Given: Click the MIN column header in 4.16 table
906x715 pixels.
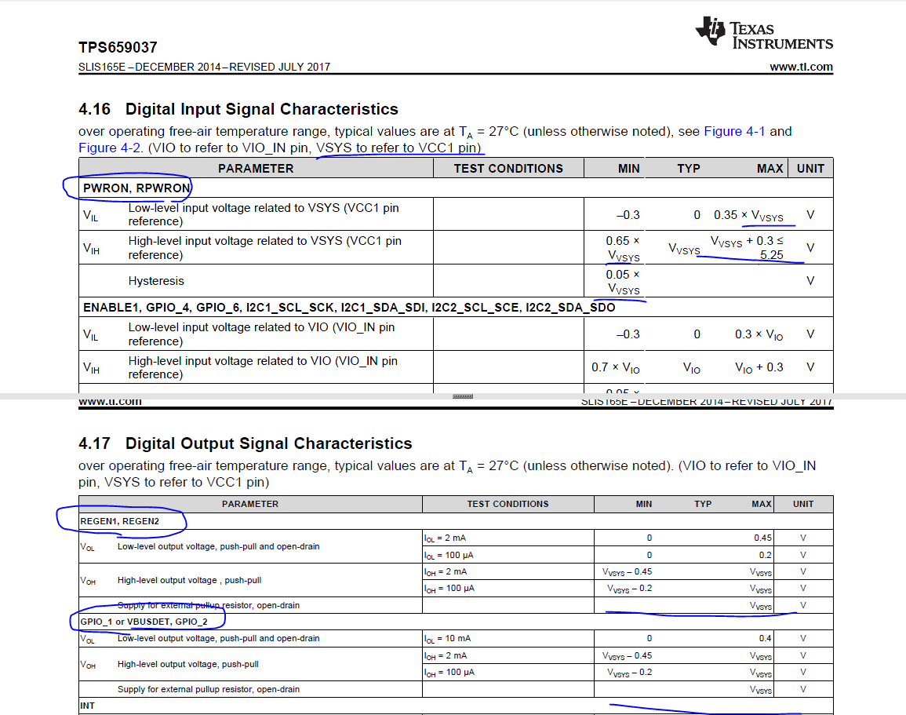Looking at the screenshot, I should (x=628, y=169).
